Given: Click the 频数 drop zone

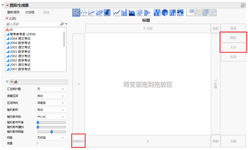Looking at the screenshot, I should tap(216, 141).
